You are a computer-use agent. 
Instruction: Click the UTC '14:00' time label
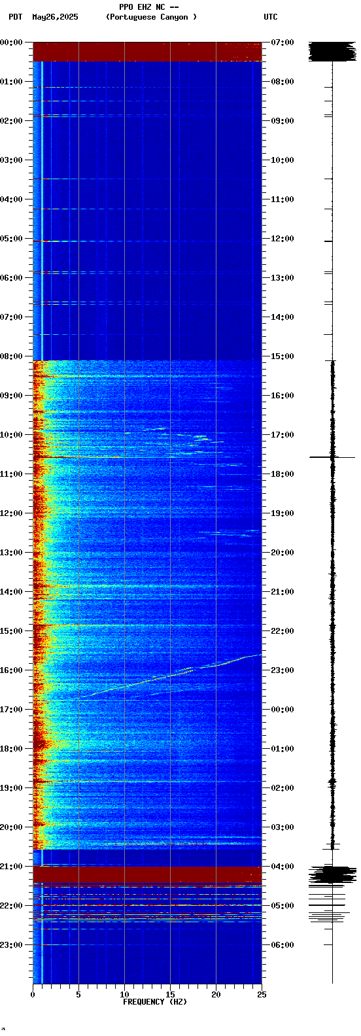pyautogui.click(x=283, y=317)
